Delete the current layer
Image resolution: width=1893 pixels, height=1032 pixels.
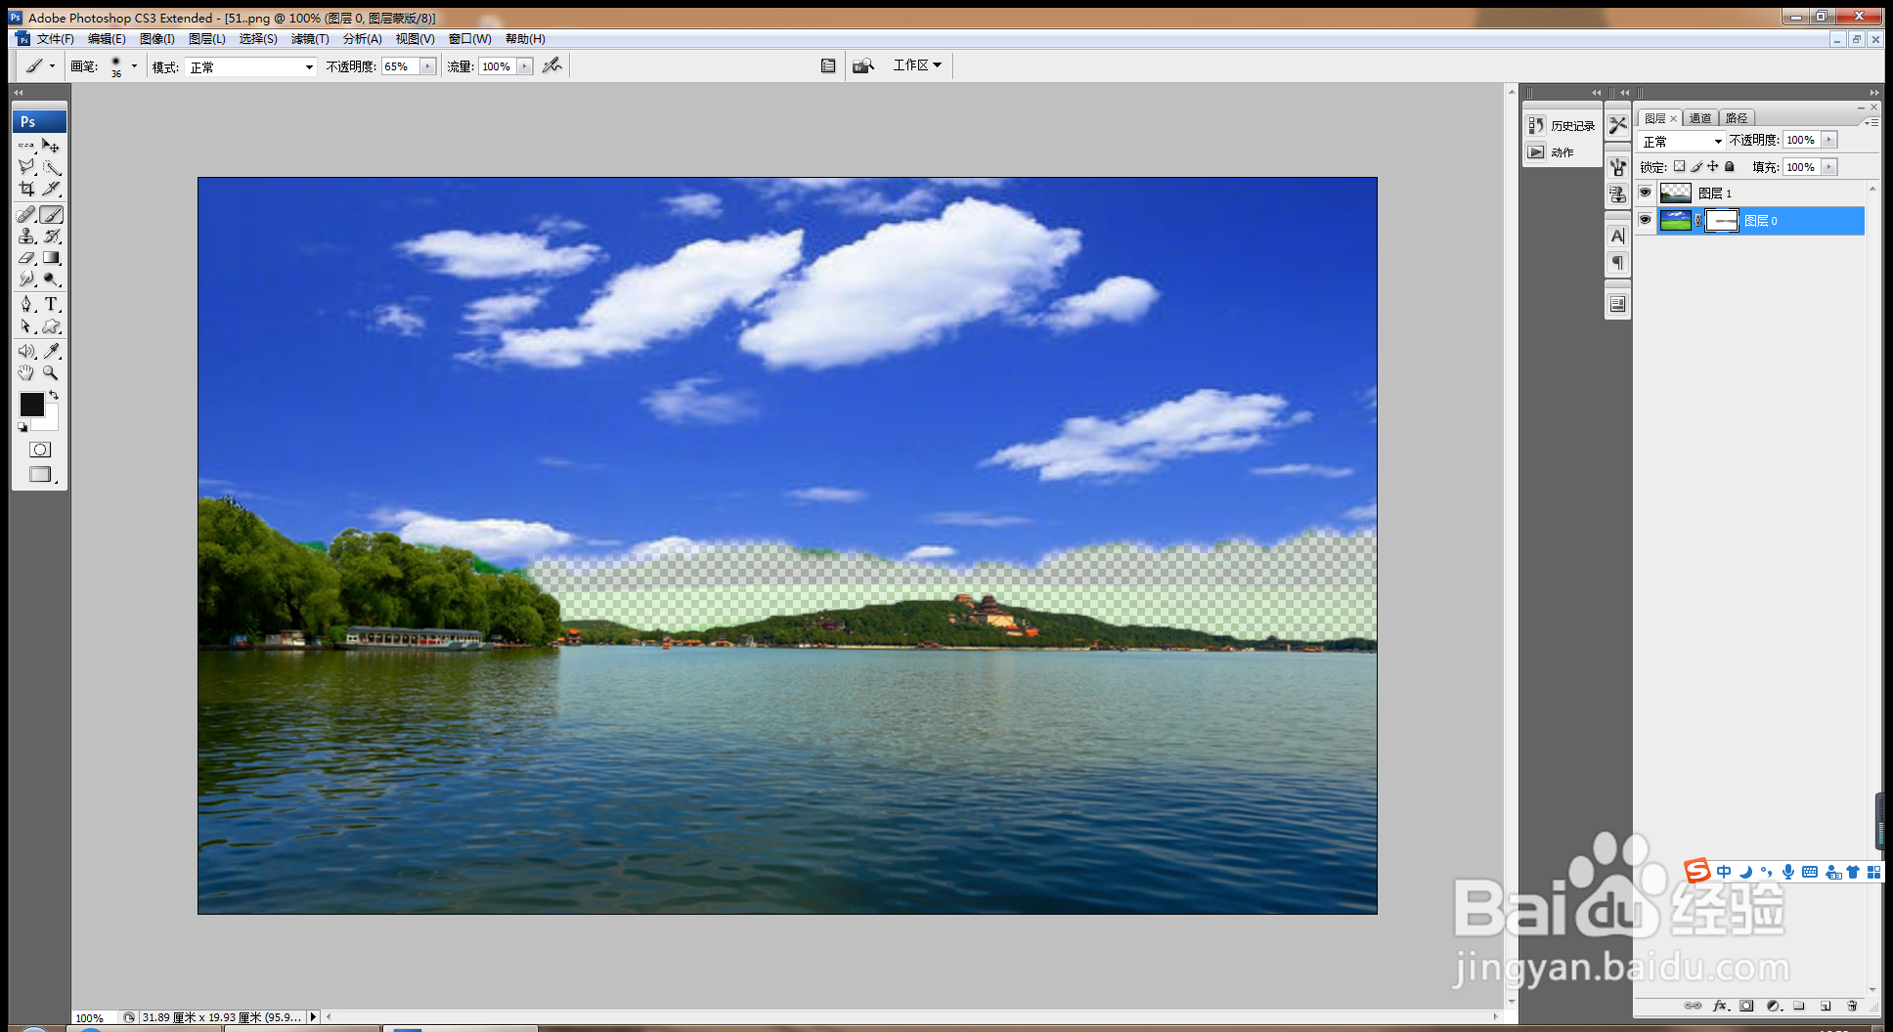click(x=1852, y=1006)
